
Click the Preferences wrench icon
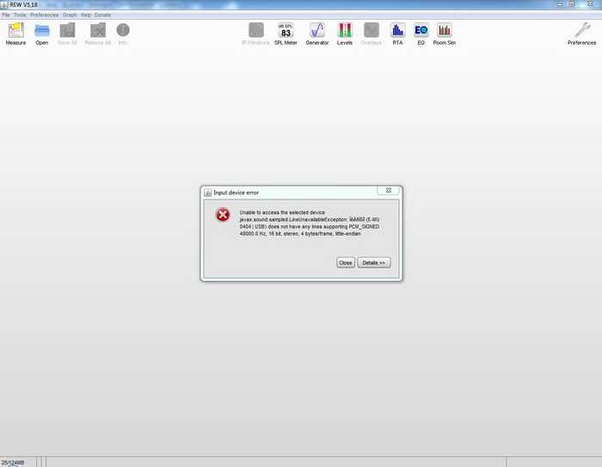point(581,33)
